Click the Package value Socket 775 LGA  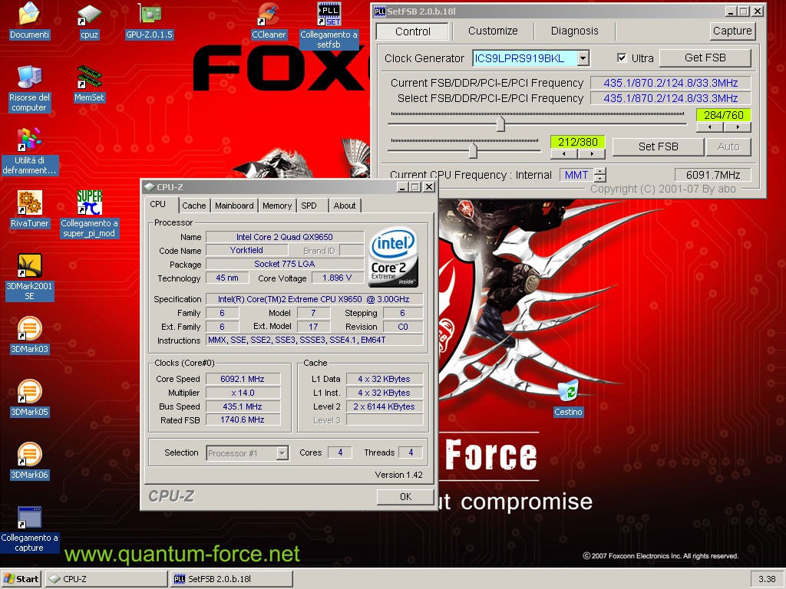(x=284, y=264)
